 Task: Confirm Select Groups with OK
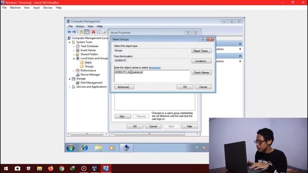(185, 87)
